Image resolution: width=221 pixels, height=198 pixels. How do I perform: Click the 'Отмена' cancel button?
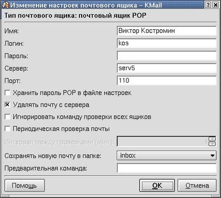(197, 185)
